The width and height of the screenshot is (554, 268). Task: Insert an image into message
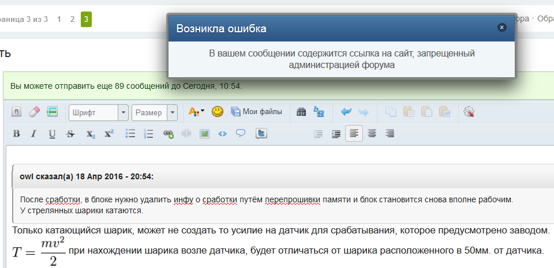pyautogui.click(x=204, y=134)
